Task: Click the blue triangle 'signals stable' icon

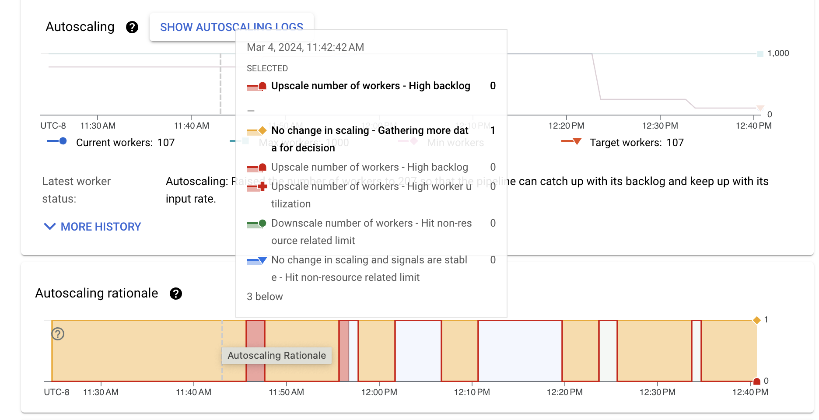Action: coord(255,260)
